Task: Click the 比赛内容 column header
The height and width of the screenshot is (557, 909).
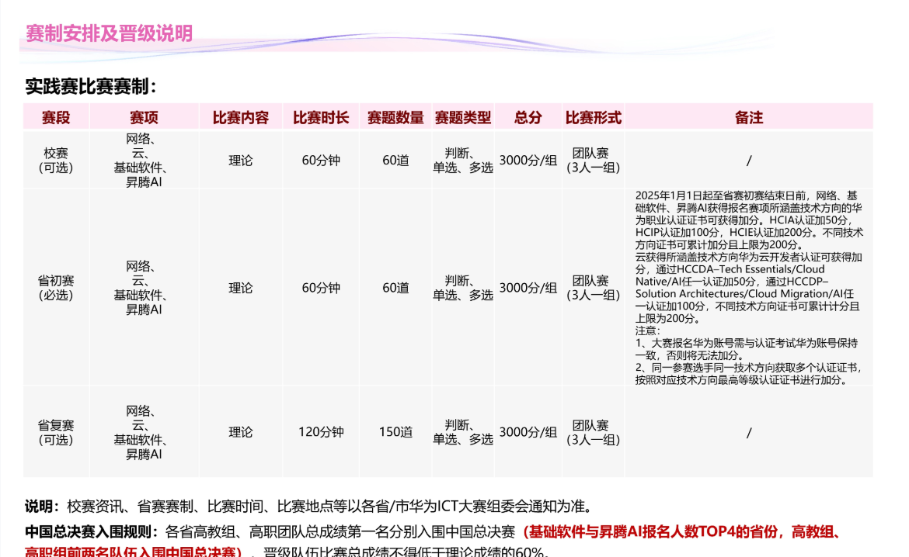Action: click(240, 117)
